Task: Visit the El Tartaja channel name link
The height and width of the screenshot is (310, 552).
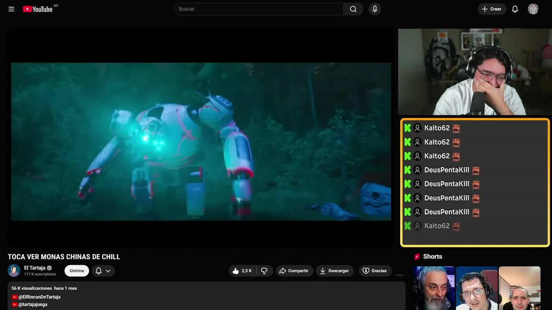Action: [x=34, y=268]
